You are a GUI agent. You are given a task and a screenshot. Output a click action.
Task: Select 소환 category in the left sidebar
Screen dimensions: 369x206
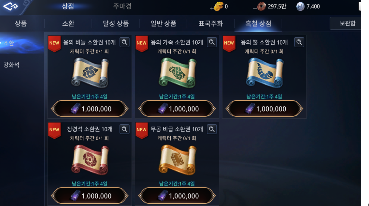pyautogui.click(x=9, y=43)
